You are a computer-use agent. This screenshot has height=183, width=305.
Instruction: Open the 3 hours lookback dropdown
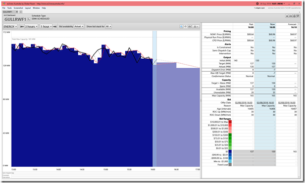tap(31, 26)
